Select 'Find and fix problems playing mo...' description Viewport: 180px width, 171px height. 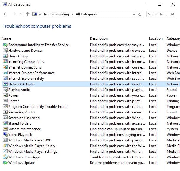[x=117, y=135]
